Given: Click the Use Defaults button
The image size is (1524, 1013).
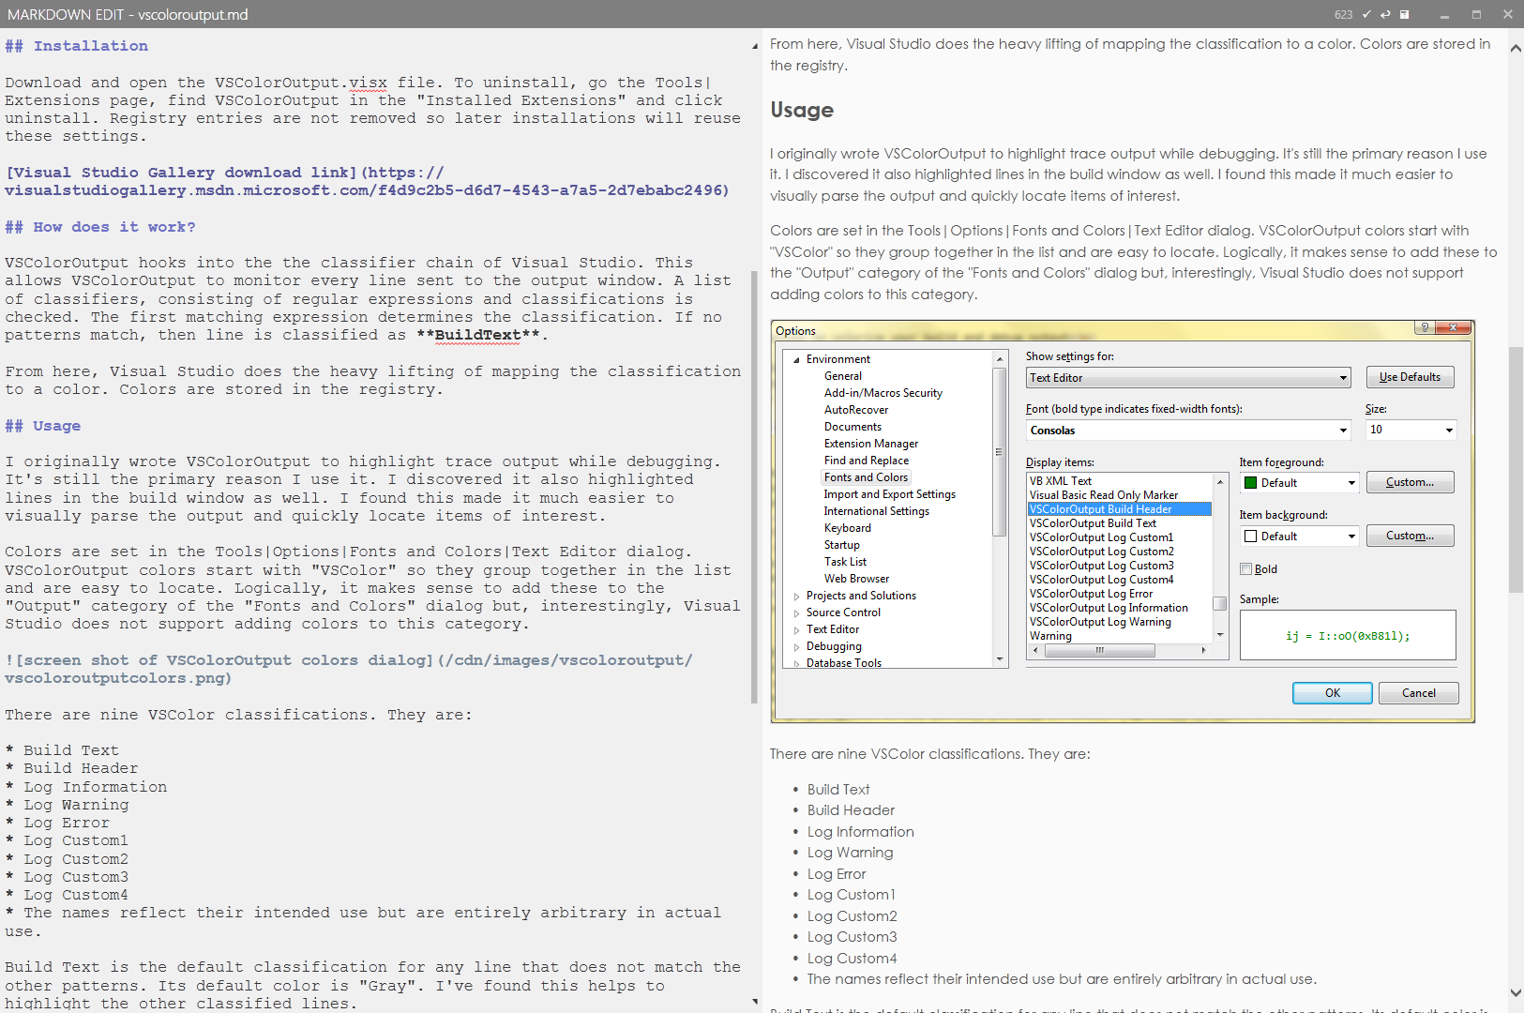Looking at the screenshot, I should point(1410,377).
